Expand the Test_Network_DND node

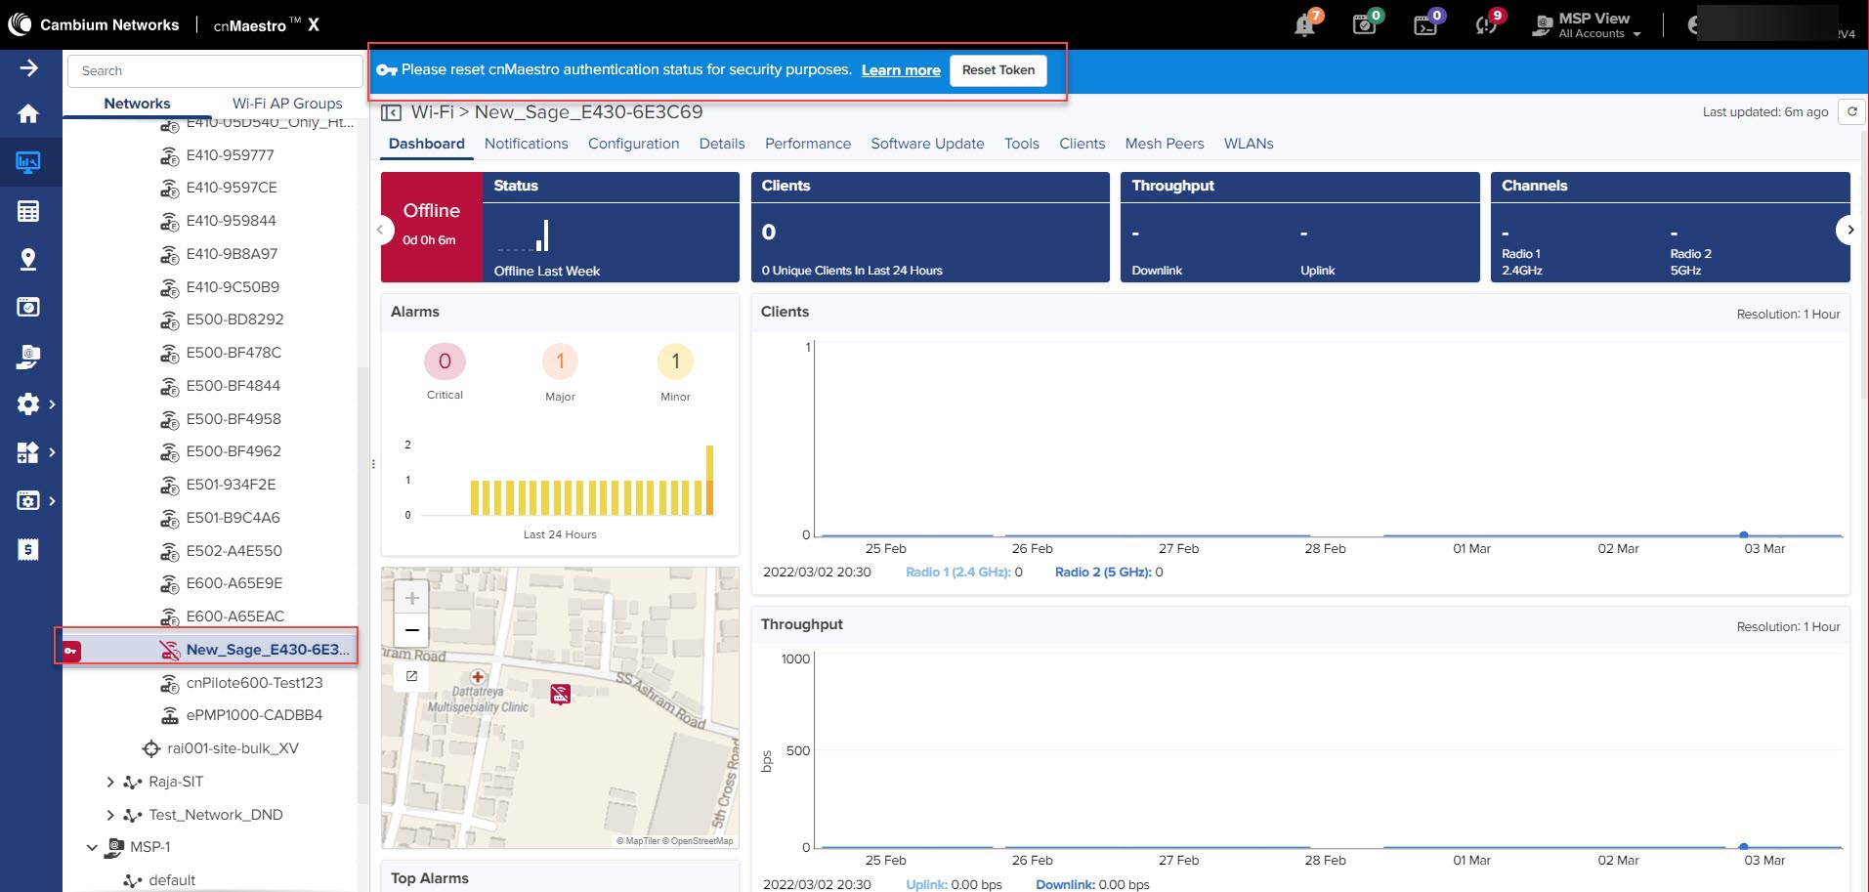tap(110, 815)
